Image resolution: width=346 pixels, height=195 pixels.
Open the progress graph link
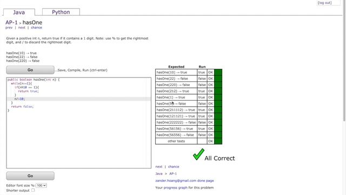pyautogui.click(x=175, y=188)
